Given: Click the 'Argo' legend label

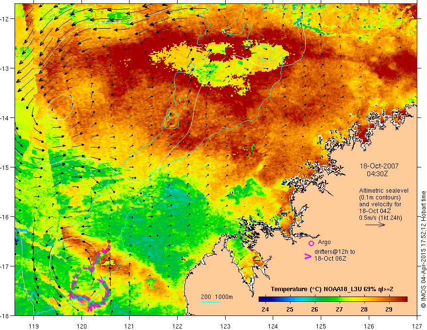Looking at the screenshot, I should pos(324,242).
